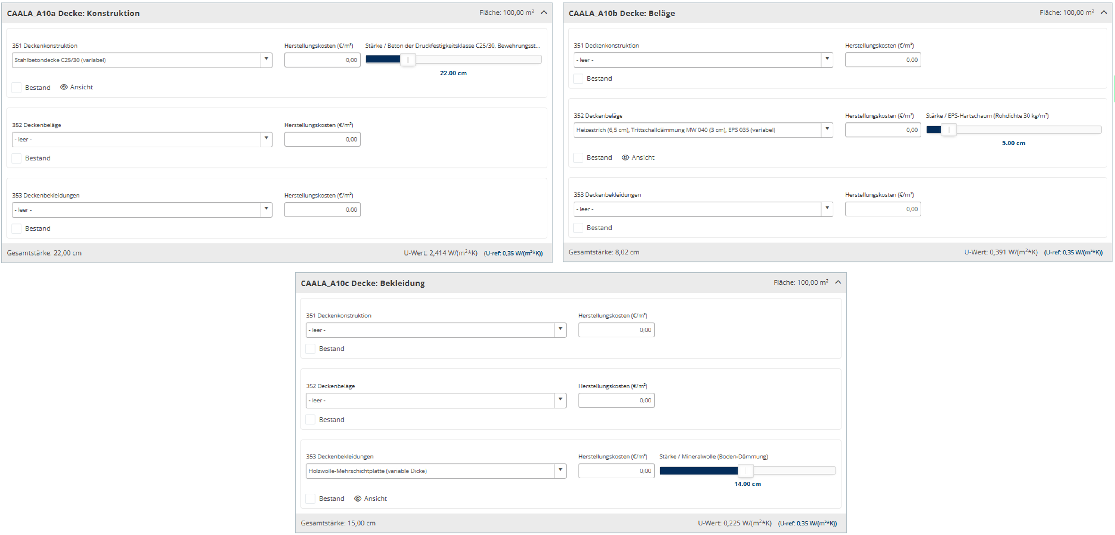Check Bestand for 353 Deckenbekleidungen in A10c

point(310,499)
